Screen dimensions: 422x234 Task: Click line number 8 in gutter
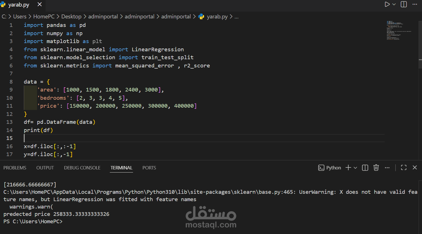pyautogui.click(x=11, y=82)
